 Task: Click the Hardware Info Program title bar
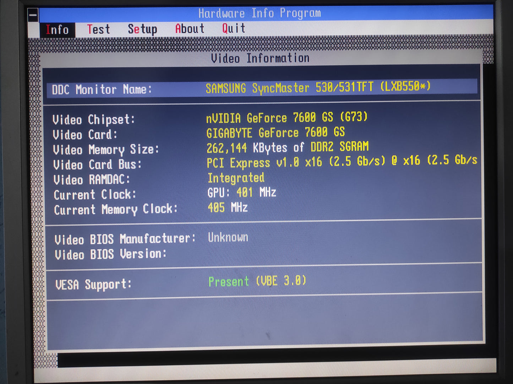coord(259,13)
